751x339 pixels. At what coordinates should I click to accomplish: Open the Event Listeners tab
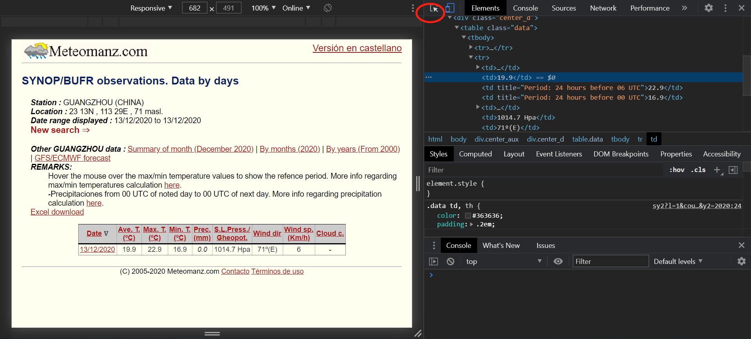559,154
